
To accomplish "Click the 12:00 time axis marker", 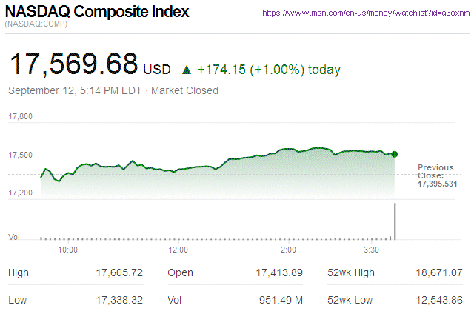I will 178,250.
